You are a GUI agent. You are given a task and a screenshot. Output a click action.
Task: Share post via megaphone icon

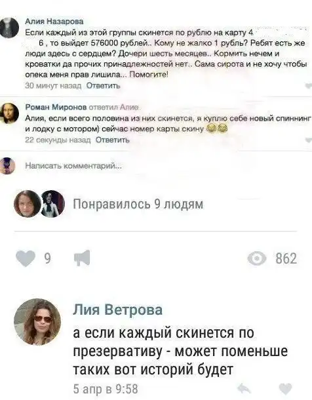pos(82,258)
